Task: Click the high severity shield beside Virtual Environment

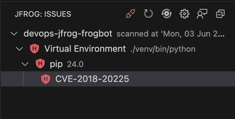Action: coord(34,49)
